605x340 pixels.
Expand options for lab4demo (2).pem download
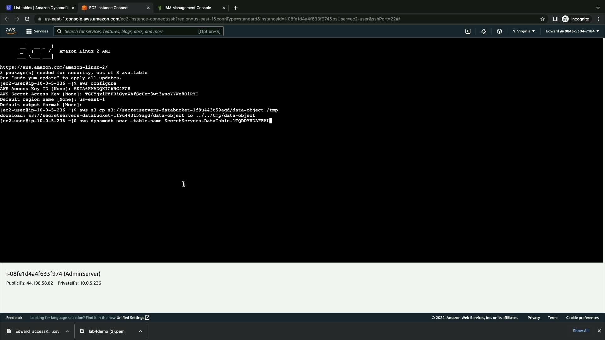coord(141,331)
